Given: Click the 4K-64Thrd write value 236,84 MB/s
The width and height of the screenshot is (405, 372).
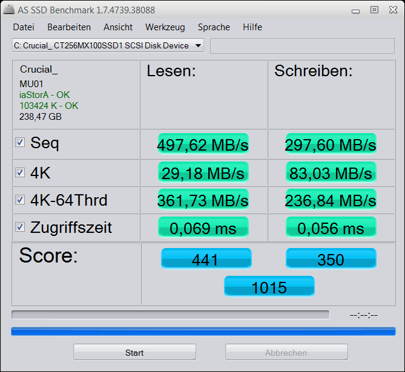Looking at the screenshot, I should pyautogui.click(x=331, y=200).
